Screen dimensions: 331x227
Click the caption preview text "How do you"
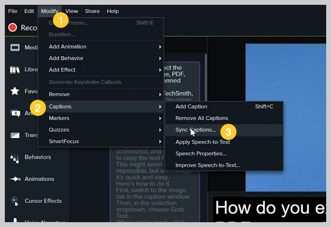click(x=262, y=208)
